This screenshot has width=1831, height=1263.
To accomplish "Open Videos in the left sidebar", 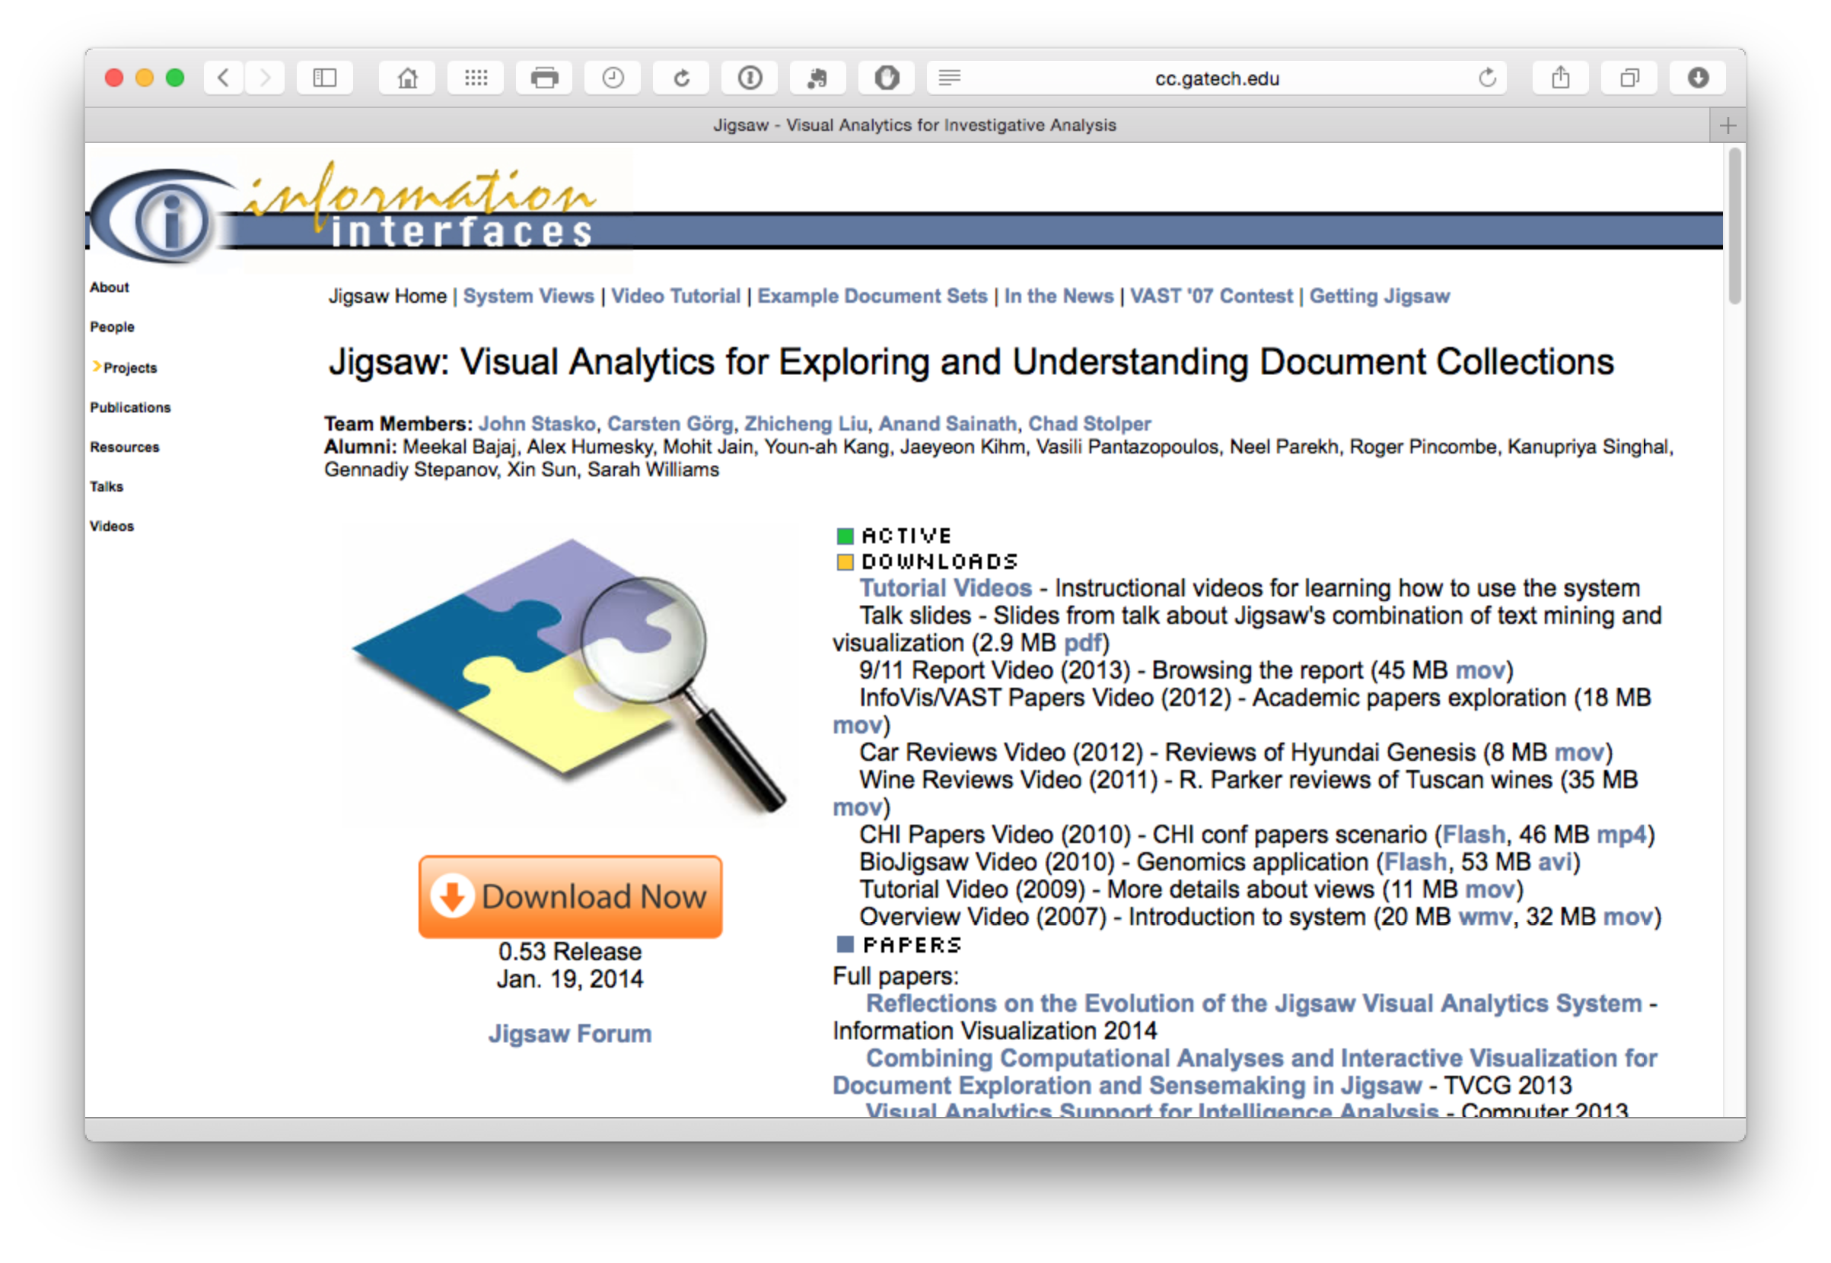I will click(x=112, y=527).
